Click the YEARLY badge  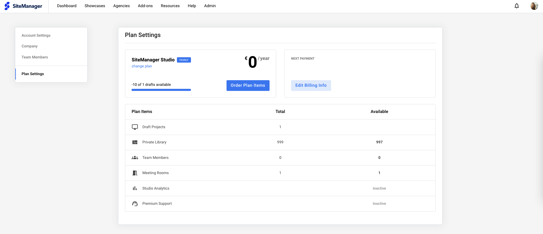184,60
